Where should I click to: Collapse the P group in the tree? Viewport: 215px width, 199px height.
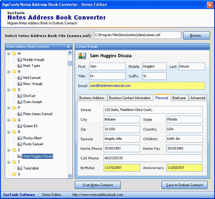point(9,108)
